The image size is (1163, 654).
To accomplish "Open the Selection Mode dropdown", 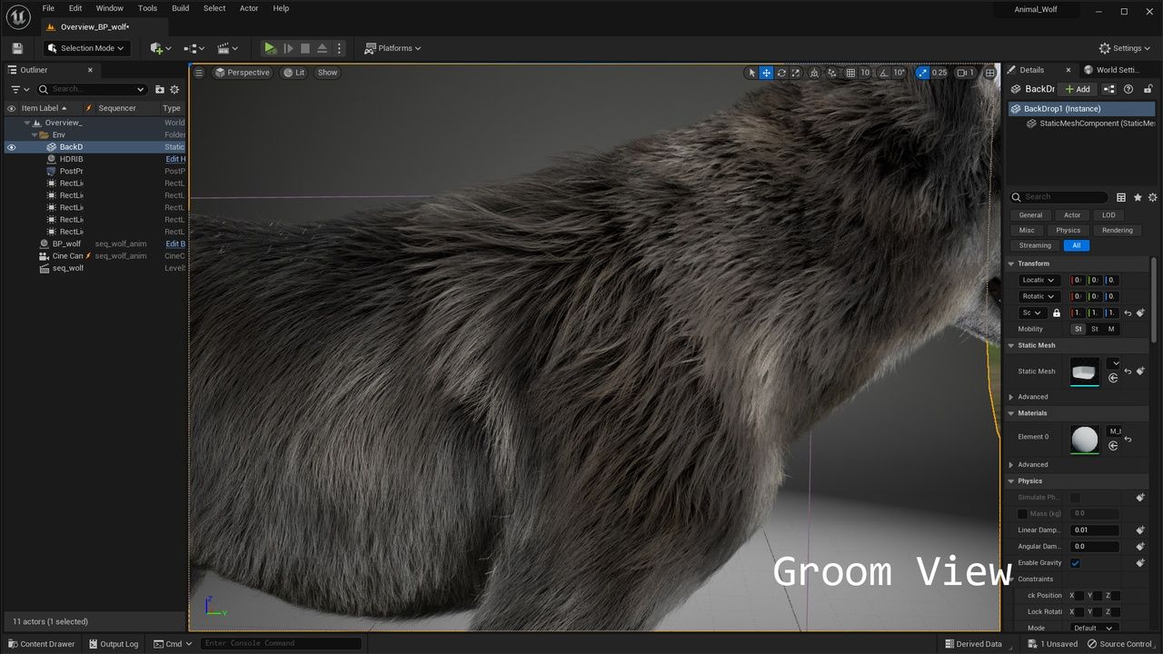I will point(86,48).
